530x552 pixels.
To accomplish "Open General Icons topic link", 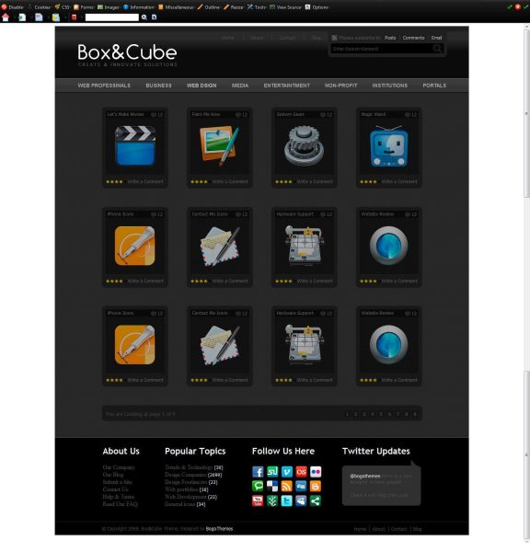I will pyautogui.click(x=179, y=504).
